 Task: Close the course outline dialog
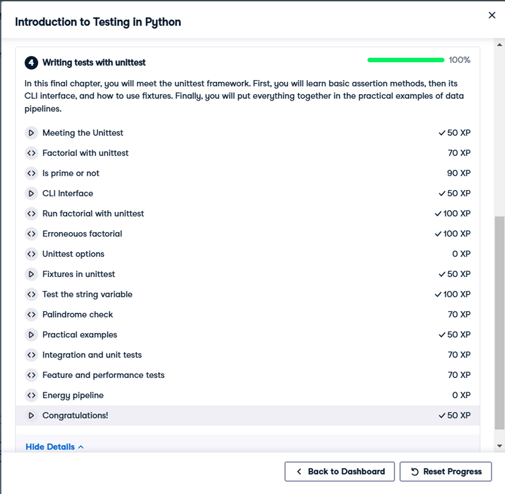(x=492, y=15)
